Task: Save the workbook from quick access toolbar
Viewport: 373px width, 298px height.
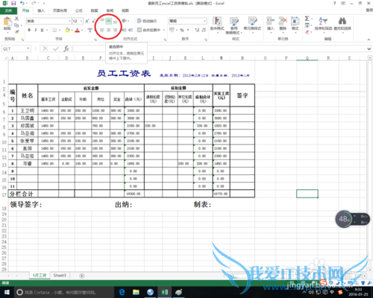Action: 13,3
